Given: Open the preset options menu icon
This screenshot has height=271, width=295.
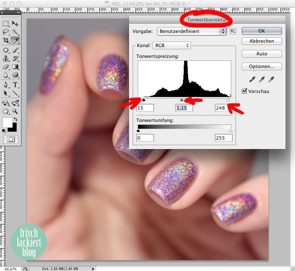Looking at the screenshot, I should [233, 31].
